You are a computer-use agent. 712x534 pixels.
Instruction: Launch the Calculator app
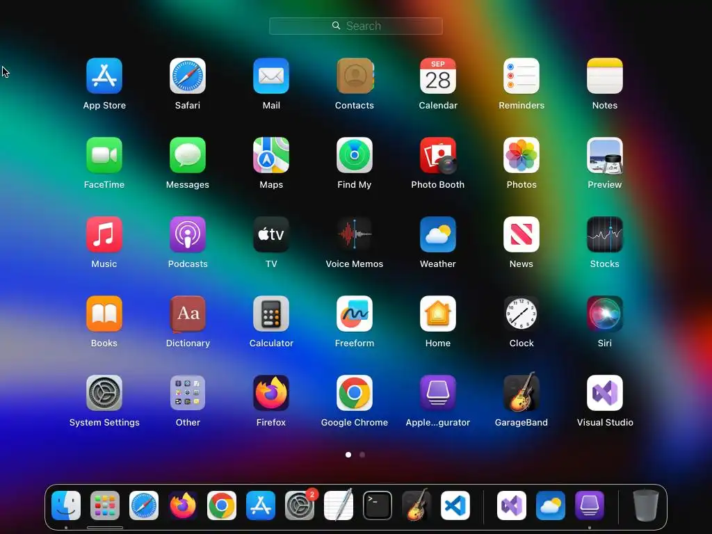point(271,314)
